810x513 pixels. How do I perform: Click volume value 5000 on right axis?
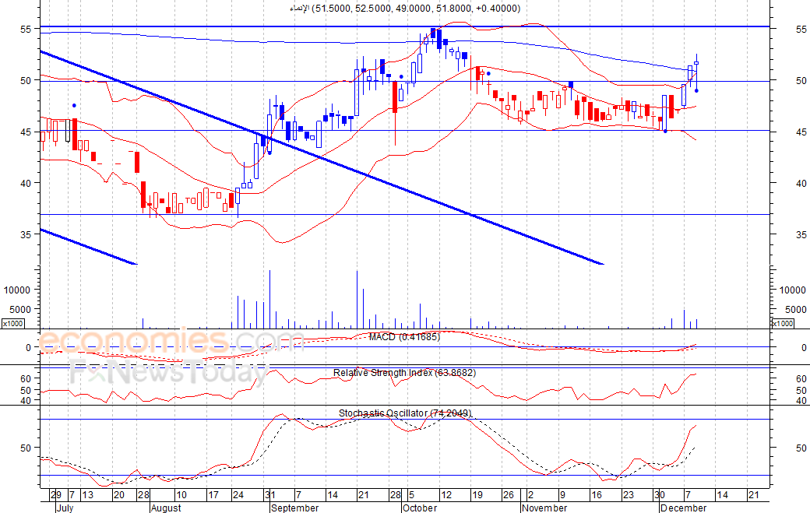[x=795, y=310]
